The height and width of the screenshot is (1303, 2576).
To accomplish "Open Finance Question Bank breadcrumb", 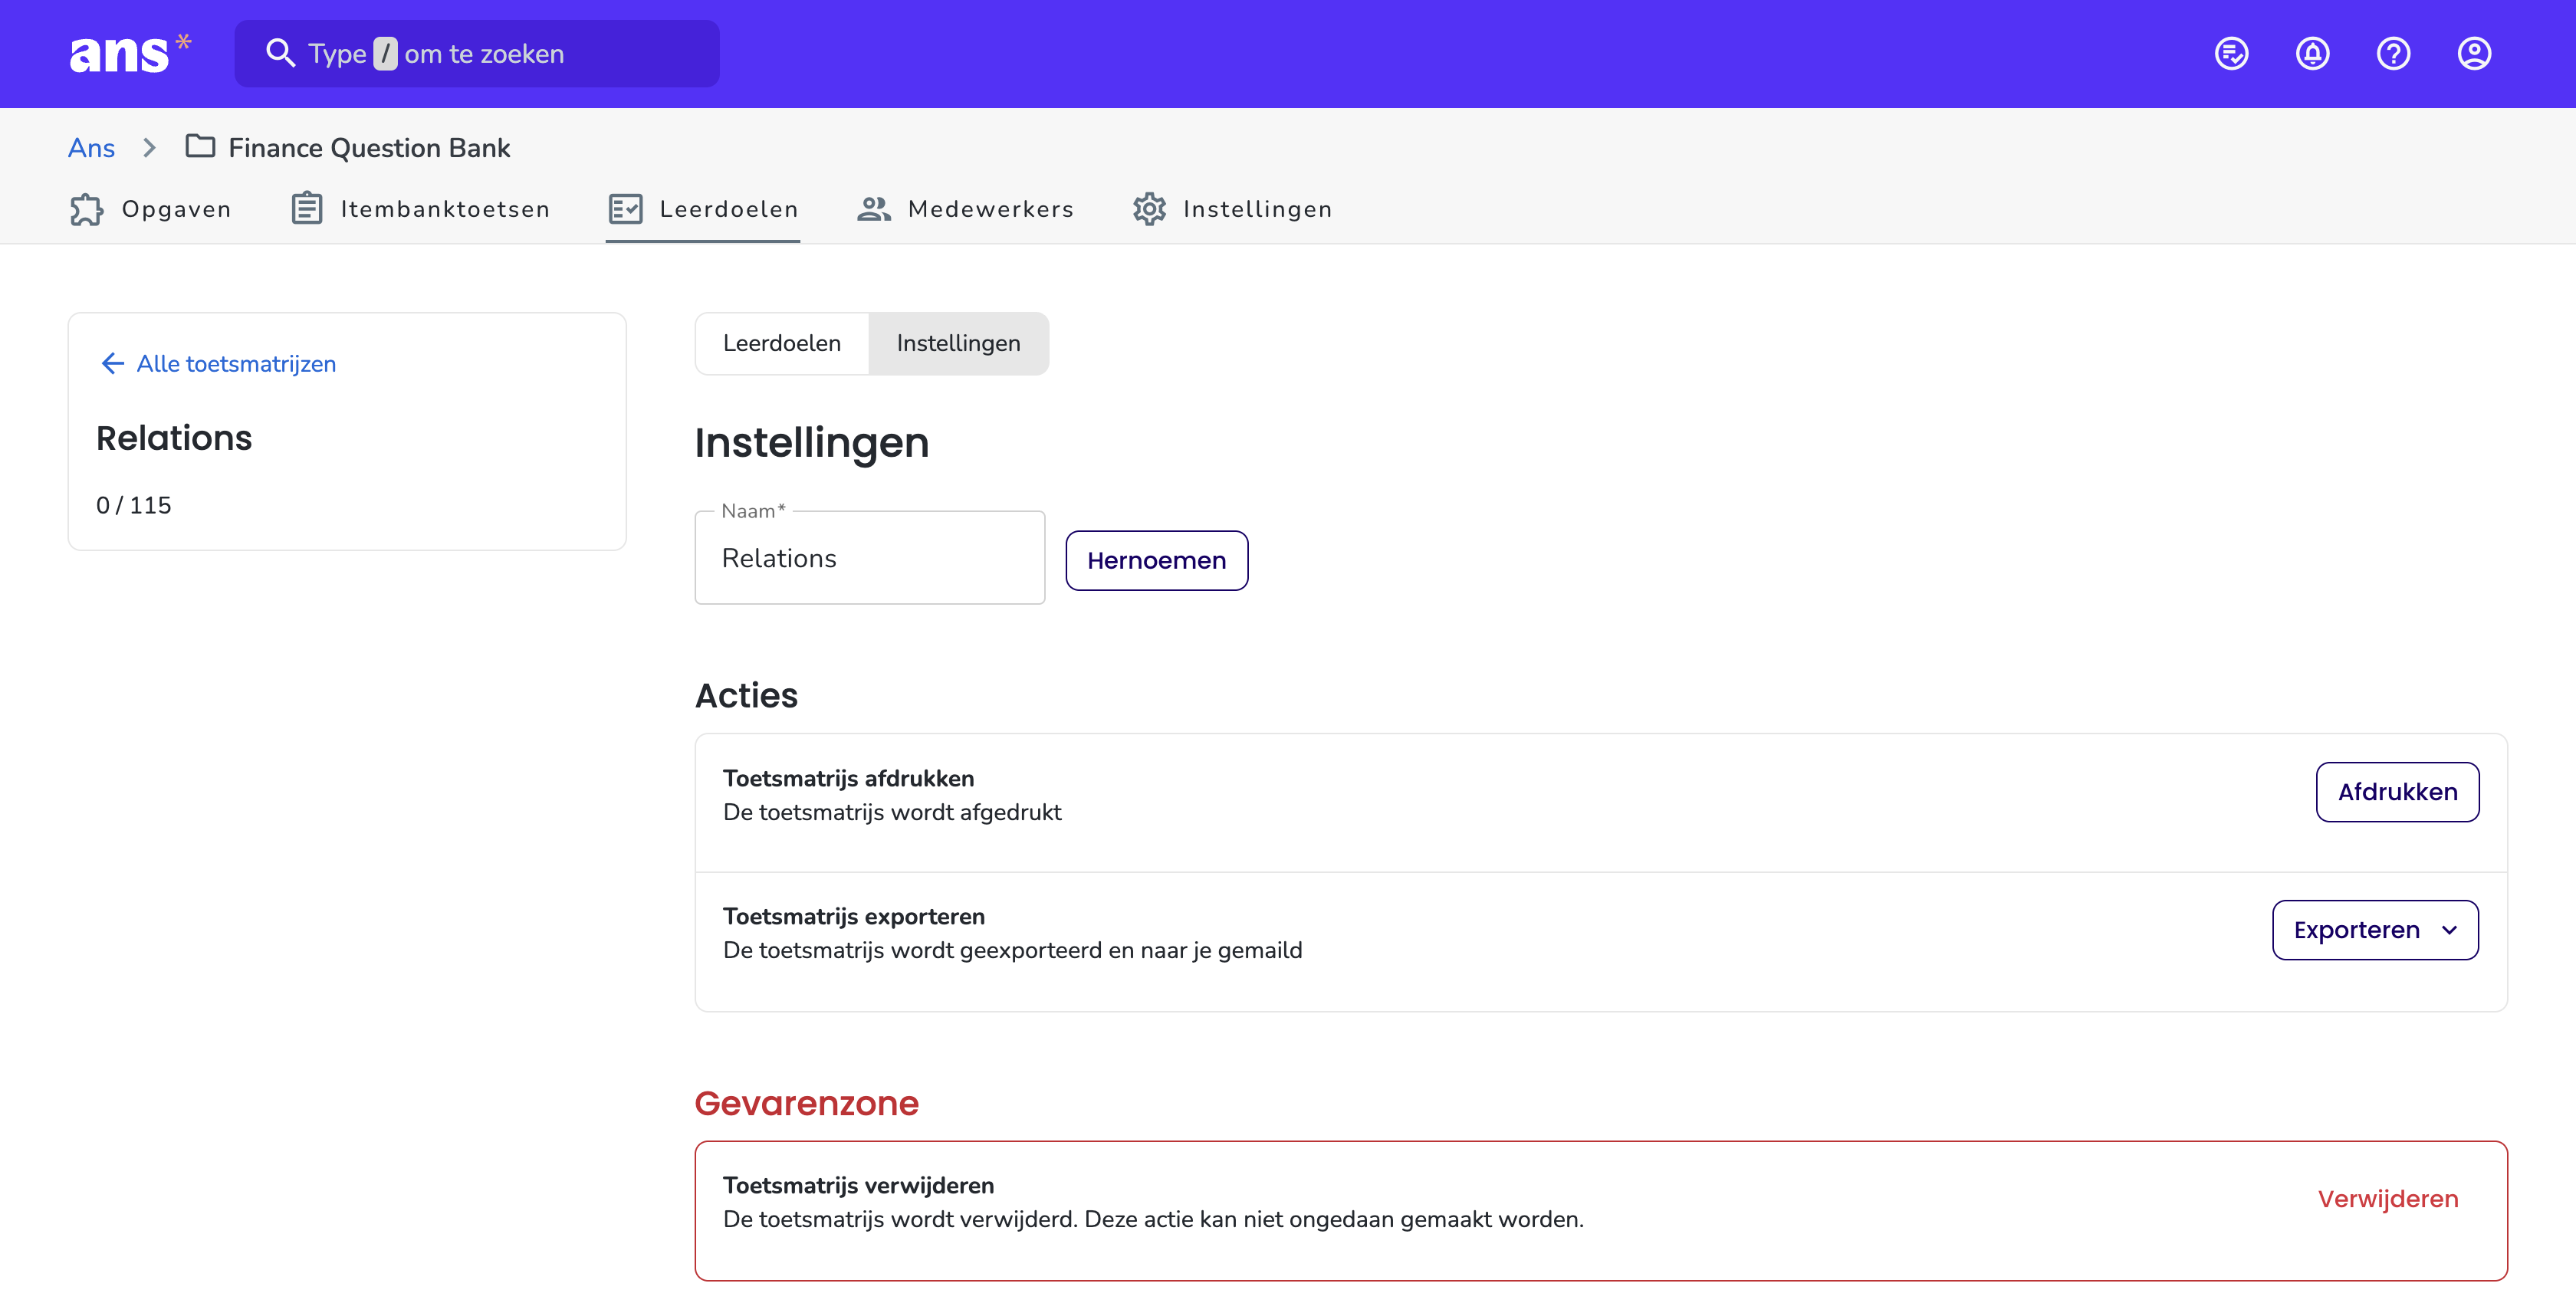I will point(369,148).
